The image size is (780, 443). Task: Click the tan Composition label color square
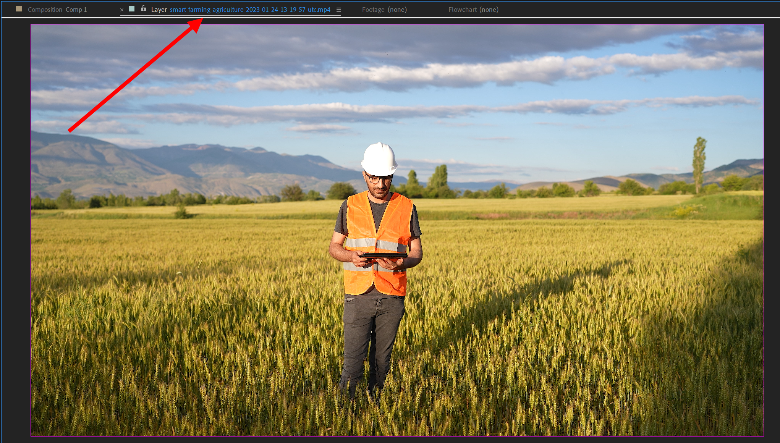pyautogui.click(x=19, y=9)
